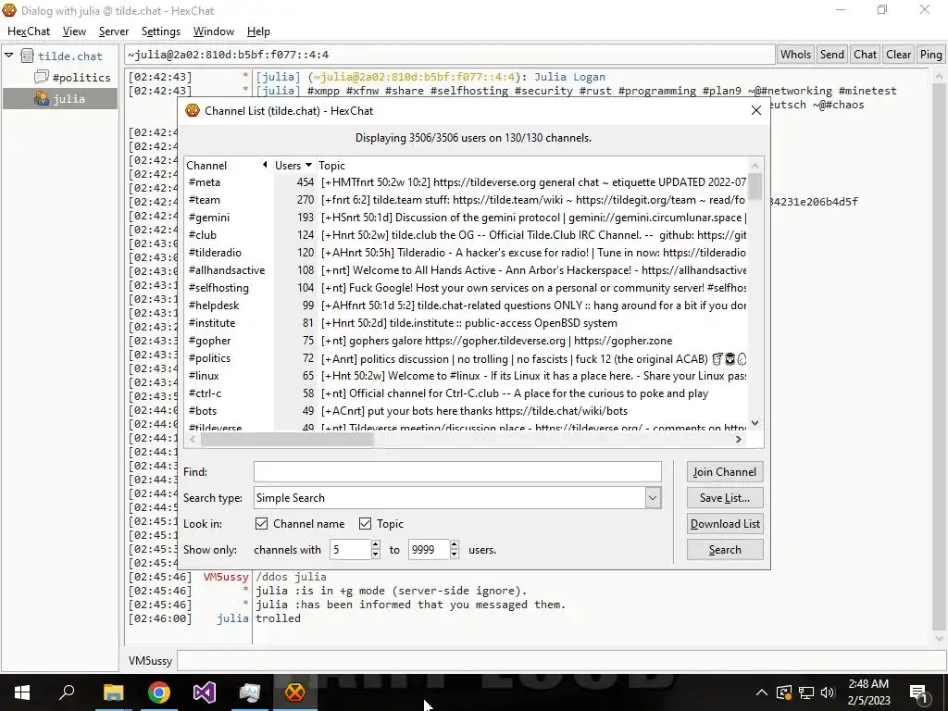
Task: Collapse the tilde.chat server tree
Action: coord(9,56)
